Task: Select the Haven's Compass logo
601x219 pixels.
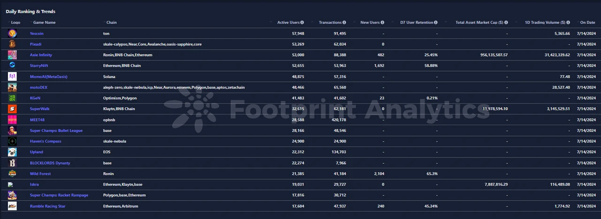Action: click(13, 141)
